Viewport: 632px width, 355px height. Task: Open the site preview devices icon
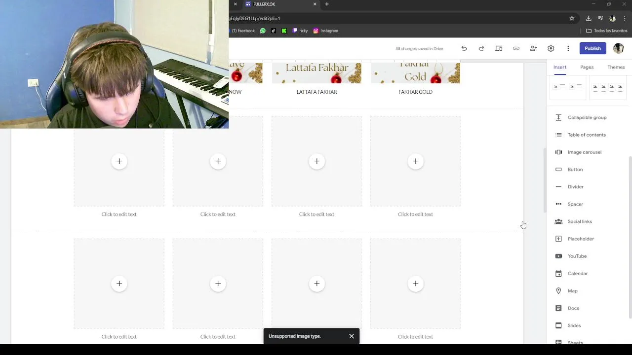tap(499, 48)
